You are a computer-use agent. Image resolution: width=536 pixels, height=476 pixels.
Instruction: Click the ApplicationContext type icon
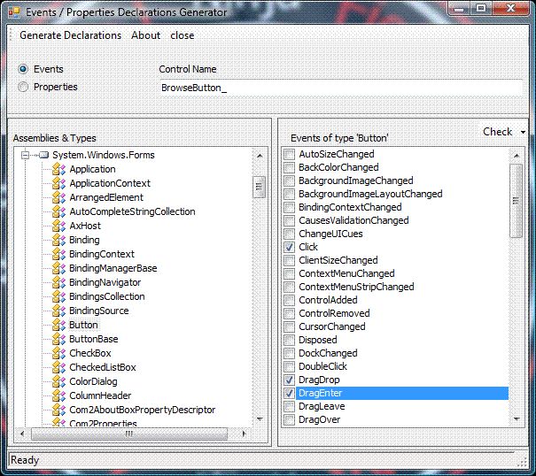(x=58, y=183)
